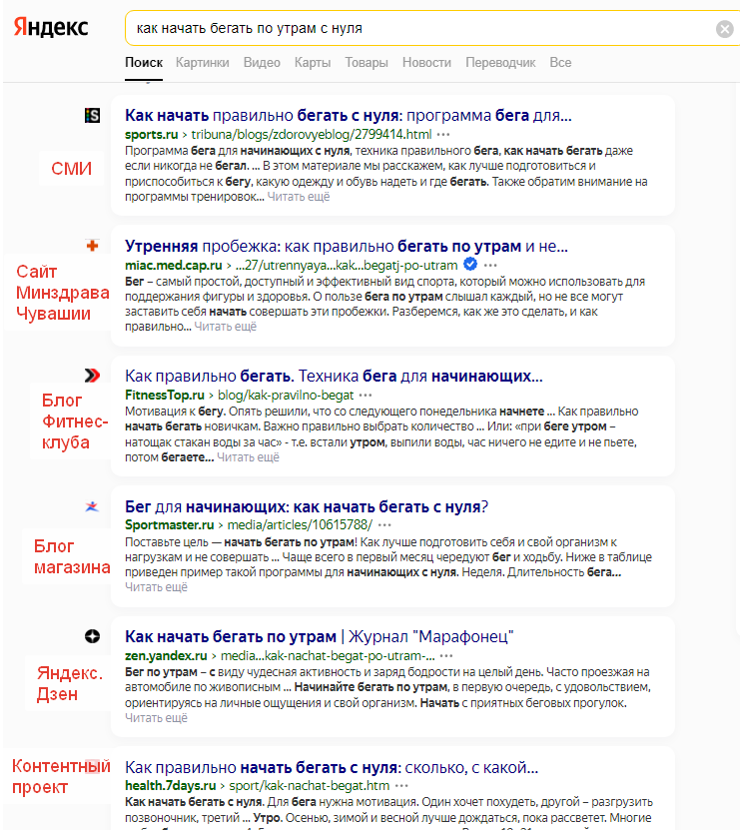Click the health.7days.ru domain link
740x840 pixels.
[171, 786]
